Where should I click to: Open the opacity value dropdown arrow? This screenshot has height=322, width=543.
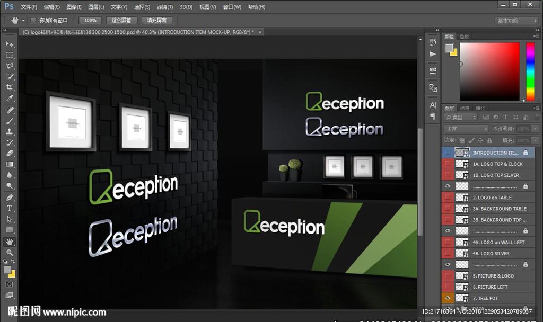point(535,129)
